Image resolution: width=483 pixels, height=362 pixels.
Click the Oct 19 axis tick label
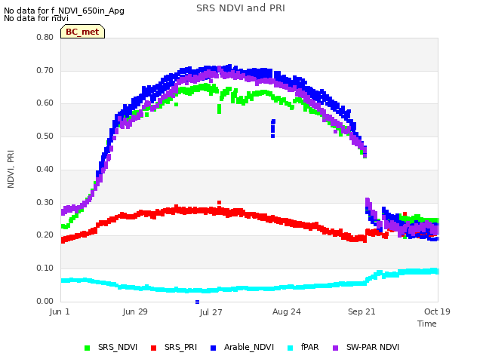[x=437, y=311]
